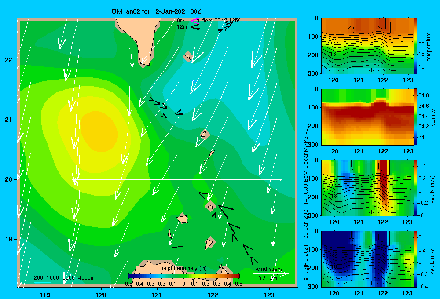Viewport: 440px width, 299px height.
Task: Click the temperature section panel
Action: click(x=367, y=46)
